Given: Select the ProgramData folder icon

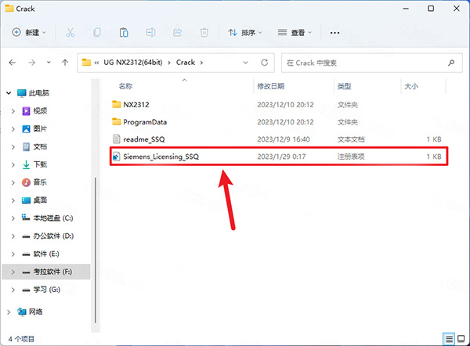Looking at the screenshot, I should (116, 121).
